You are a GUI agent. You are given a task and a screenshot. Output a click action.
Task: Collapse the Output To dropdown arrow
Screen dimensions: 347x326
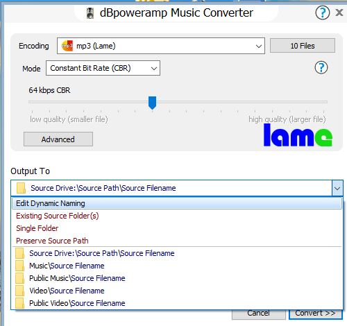[x=337, y=188]
